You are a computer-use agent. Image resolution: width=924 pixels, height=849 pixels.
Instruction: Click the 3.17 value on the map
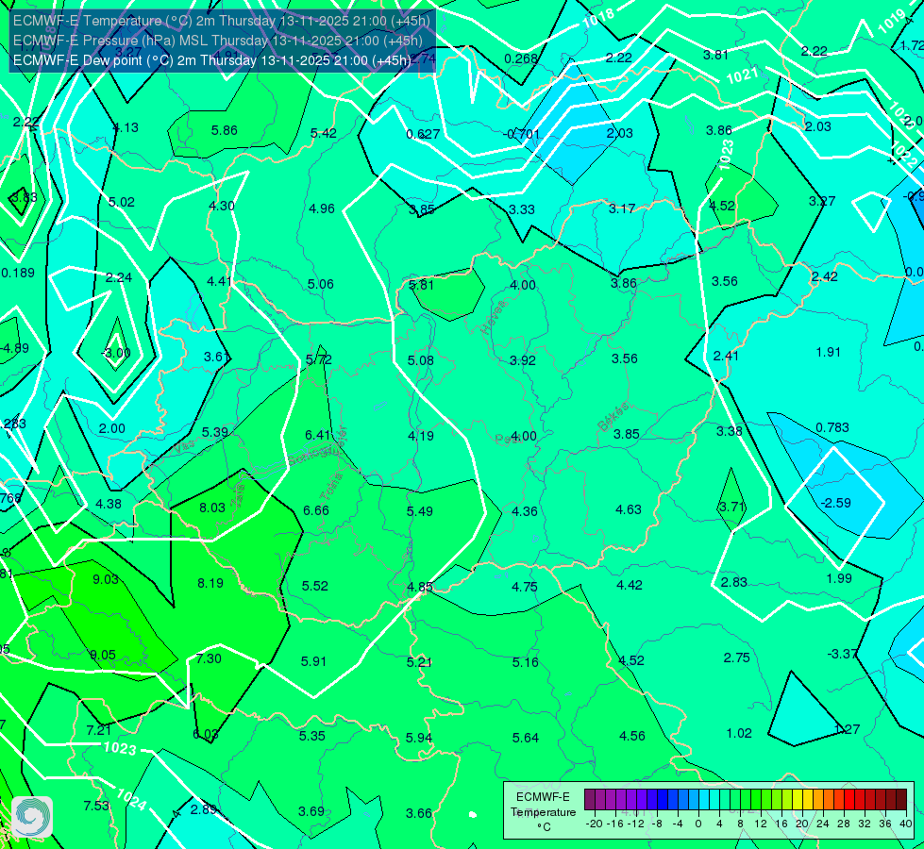coord(622,208)
